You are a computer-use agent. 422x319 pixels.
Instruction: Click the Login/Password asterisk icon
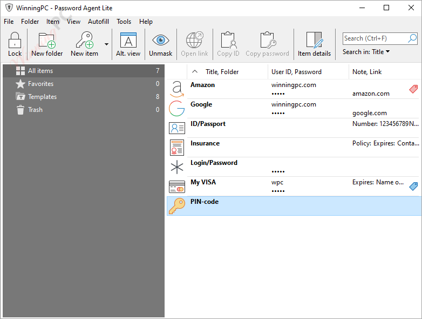click(x=177, y=167)
